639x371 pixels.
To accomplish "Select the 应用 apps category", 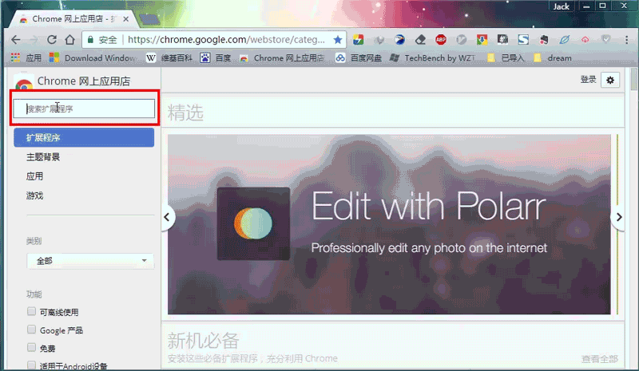I will pos(34,176).
